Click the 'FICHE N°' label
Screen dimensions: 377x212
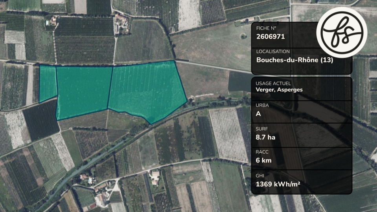pyautogui.click(x=266, y=28)
